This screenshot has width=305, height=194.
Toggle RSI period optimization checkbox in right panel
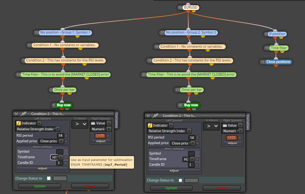click(x=198, y=137)
